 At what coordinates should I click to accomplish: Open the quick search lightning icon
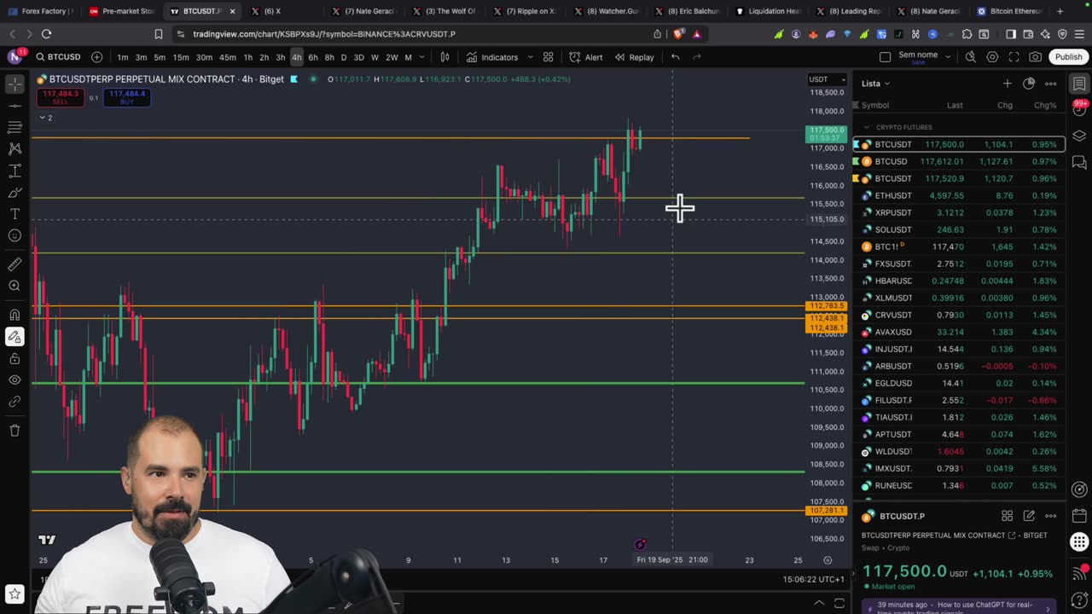click(x=970, y=57)
